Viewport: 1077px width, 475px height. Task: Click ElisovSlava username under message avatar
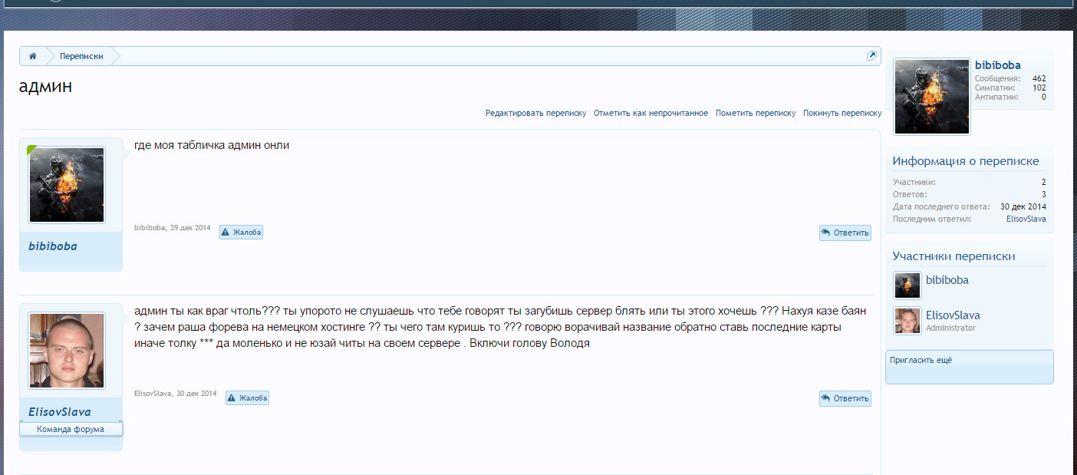coord(59,412)
